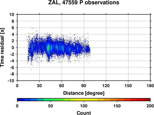Click the y-axis tick label 10
The width and height of the screenshot is (154, 115).
(12, 14)
